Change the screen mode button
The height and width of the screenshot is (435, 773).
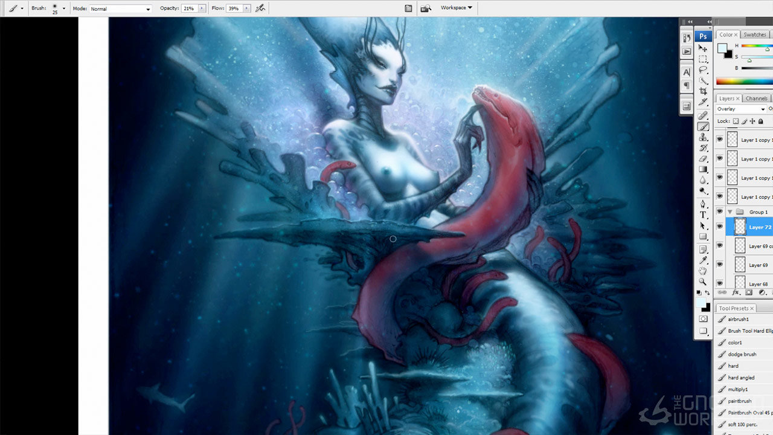[x=703, y=331]
